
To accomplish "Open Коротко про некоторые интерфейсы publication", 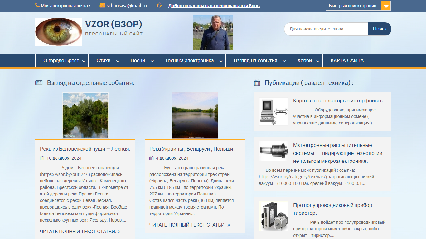I will pos(338,101).
